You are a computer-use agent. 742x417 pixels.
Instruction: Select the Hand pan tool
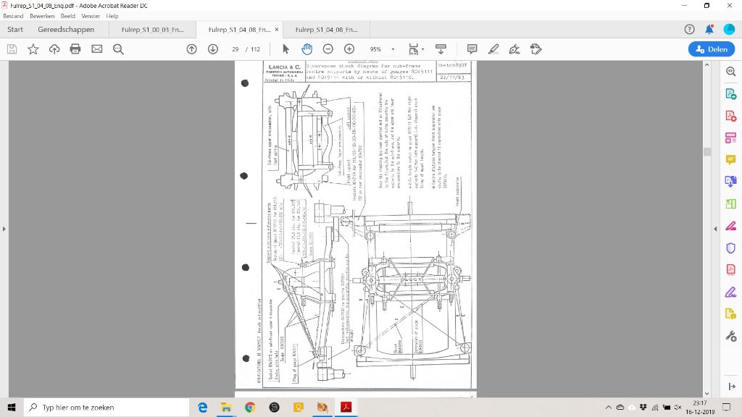coord(307,49)
